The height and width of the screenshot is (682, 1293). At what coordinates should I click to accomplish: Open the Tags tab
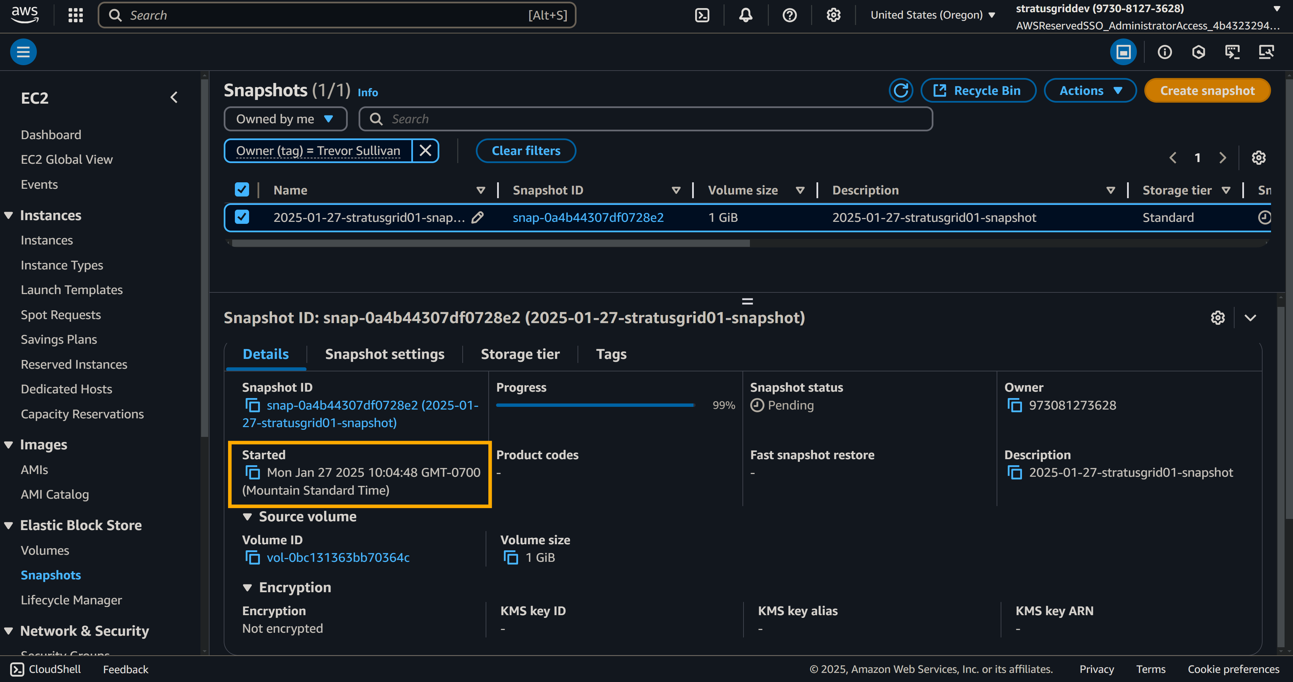point(611,354)
